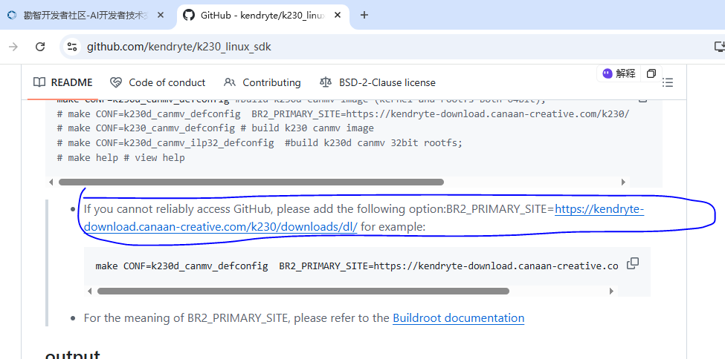This screenshot has height=359, width=725.
Task: Go forward with browser arrow button
Action: pyautogui.click(x=13, y=47)
